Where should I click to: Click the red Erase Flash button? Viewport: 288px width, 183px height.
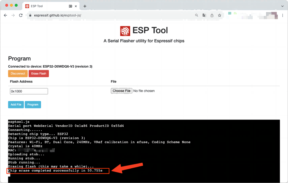point(38,74)
